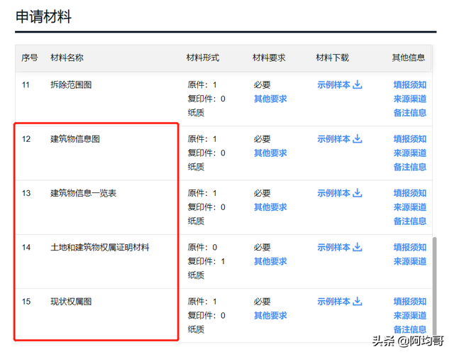Click sequence number 14

26,248
